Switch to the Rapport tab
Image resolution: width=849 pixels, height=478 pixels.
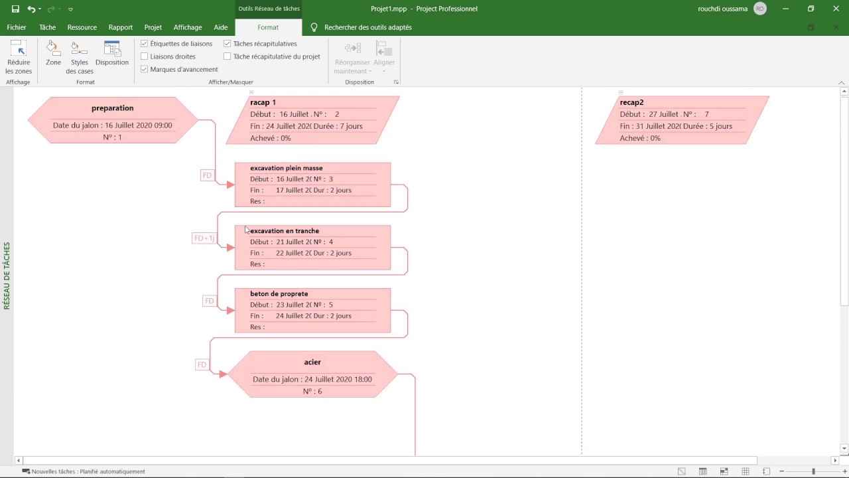[121, 27]
